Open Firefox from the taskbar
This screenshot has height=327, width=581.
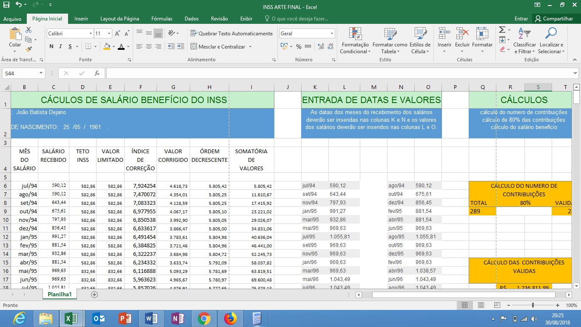point(230,318)
